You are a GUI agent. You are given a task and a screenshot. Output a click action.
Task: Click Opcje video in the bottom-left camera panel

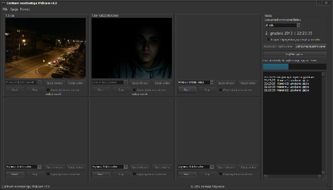click(76, 167)
